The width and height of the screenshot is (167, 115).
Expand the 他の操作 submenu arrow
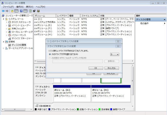coord(165,23)
